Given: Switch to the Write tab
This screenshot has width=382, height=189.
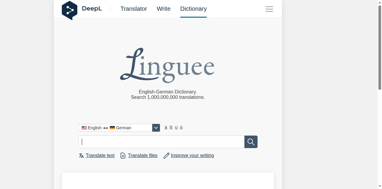Looking at the screenshot, I should click(x=164, y=9).
